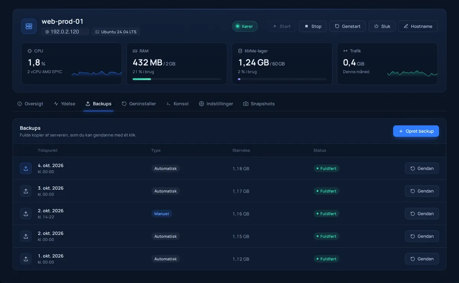This screenshot has height=283, width=459.
Task: Click the backup icon for 4. okt. 2026
Action: (x=26, y=168)
